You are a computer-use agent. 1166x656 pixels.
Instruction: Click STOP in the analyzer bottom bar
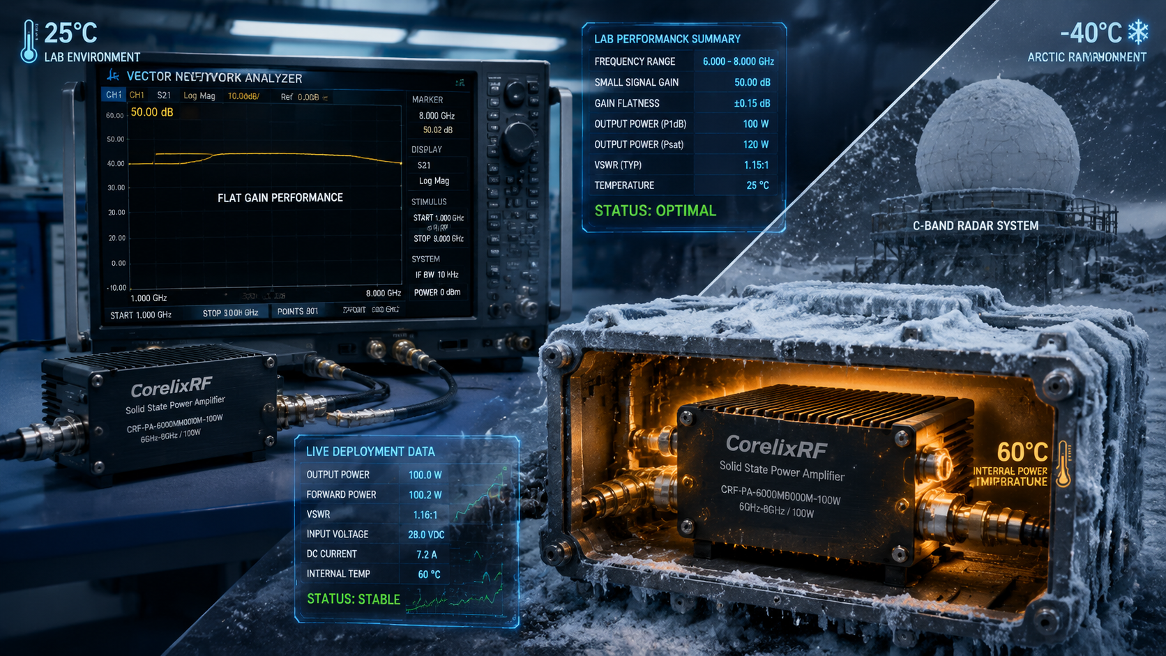[x=230, y=313]
